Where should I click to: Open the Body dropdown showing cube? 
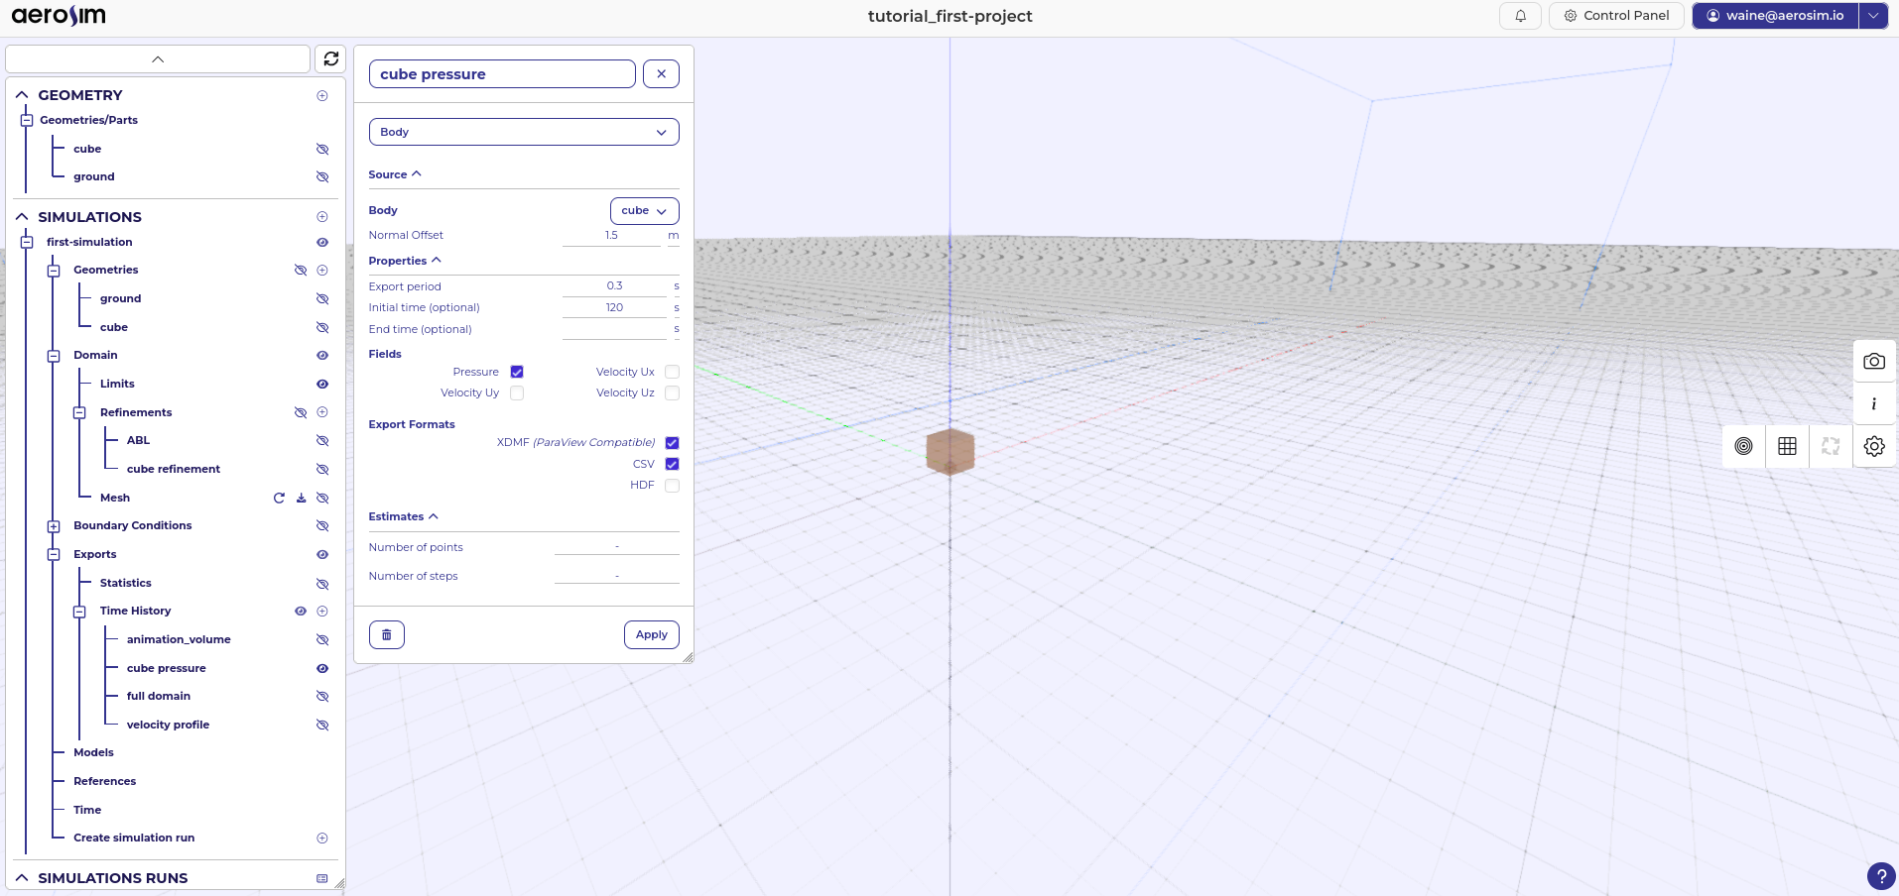[x=644, y=210]
